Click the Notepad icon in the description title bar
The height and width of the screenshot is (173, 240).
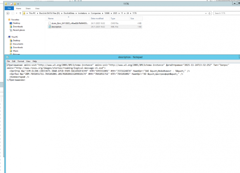pos(7,57)
